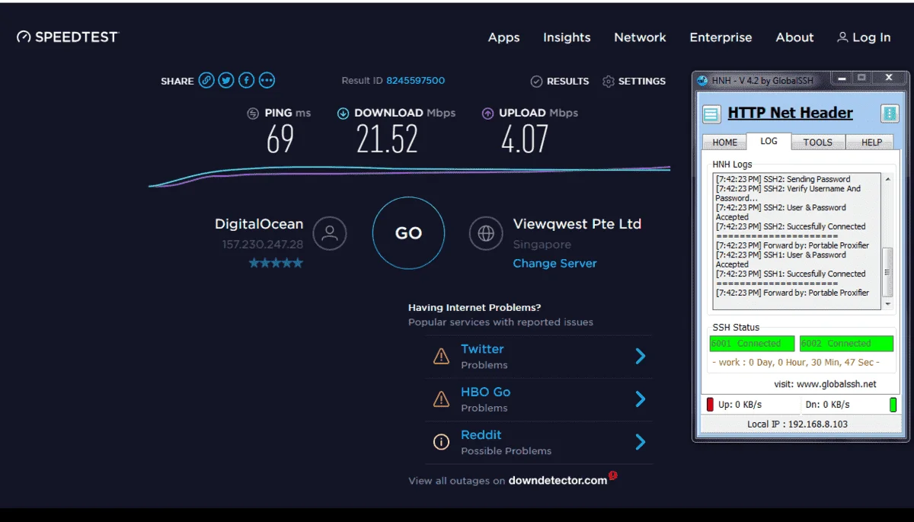Click the ping value 69
This screenshot has height=522, width=914.
coord(280,139)
